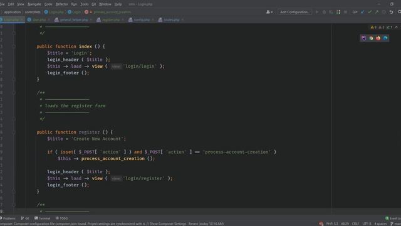Click the yellow warnings count indicator

tap(373, 27)
